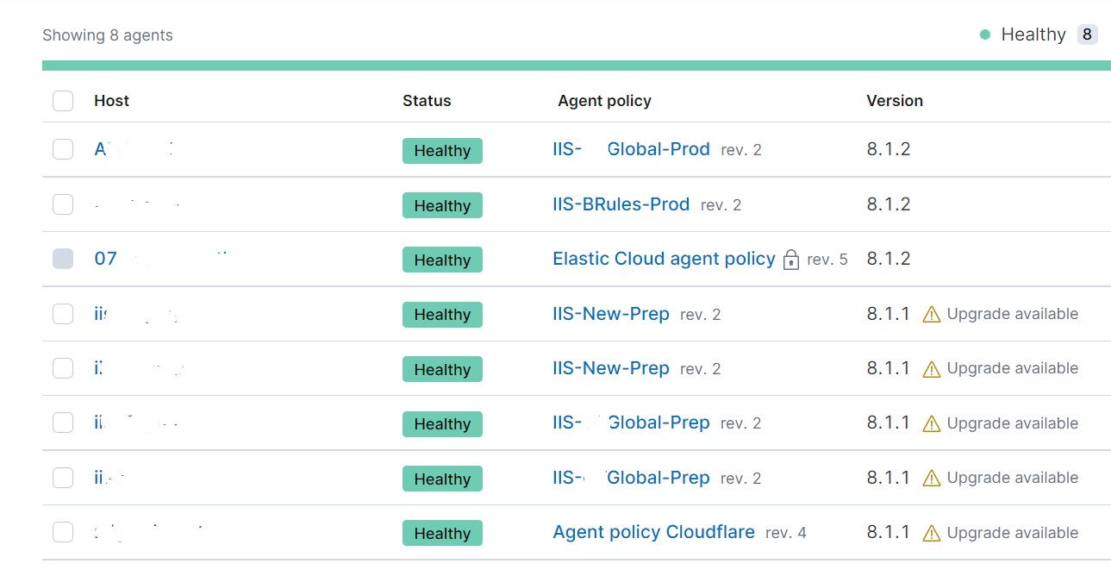The width and height of the screenshot is (1111, 570).
Task: Click the Host column header
Action: 111,101
